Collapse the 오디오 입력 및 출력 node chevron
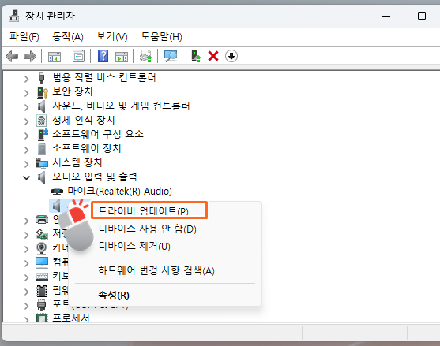The width and height of the screenshot is (440, 346). pyautogui.click(x=26, y=178)
